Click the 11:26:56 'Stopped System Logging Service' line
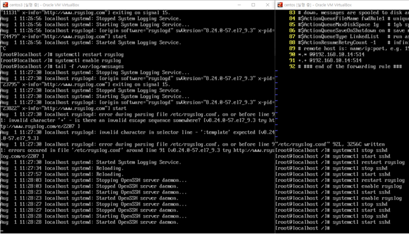 (x=91, y=18)
